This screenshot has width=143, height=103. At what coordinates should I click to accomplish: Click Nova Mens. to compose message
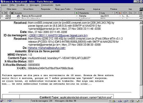click(x=29, y=9)
